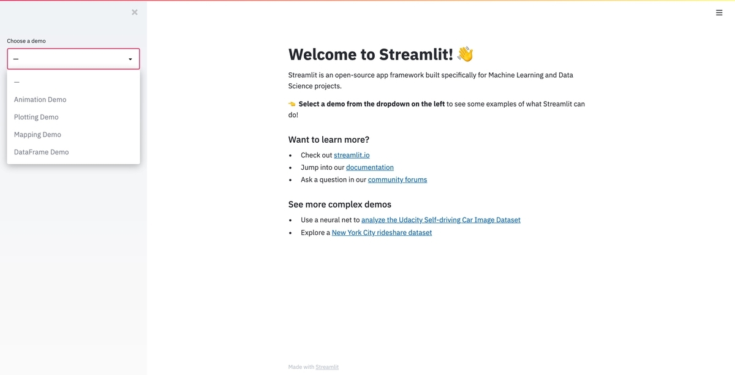The height and width of the screenshot is (375, 735).
Task: Open New York City rideshare dataset link
Action: click(382, 233)
